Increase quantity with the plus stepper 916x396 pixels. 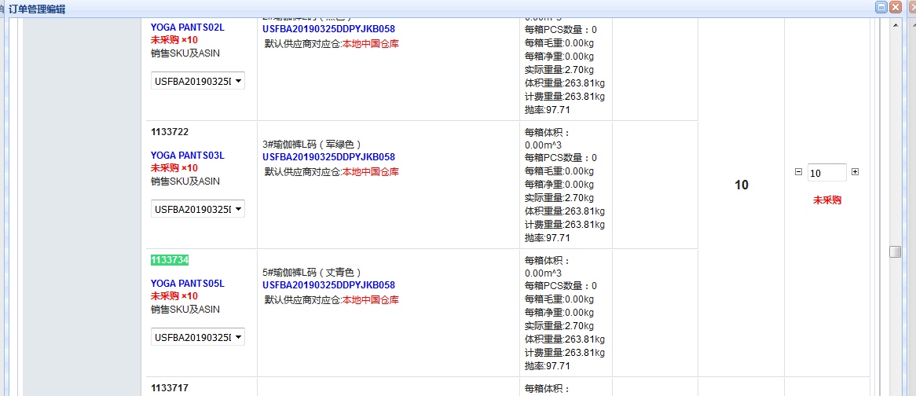tap(856, 172)
